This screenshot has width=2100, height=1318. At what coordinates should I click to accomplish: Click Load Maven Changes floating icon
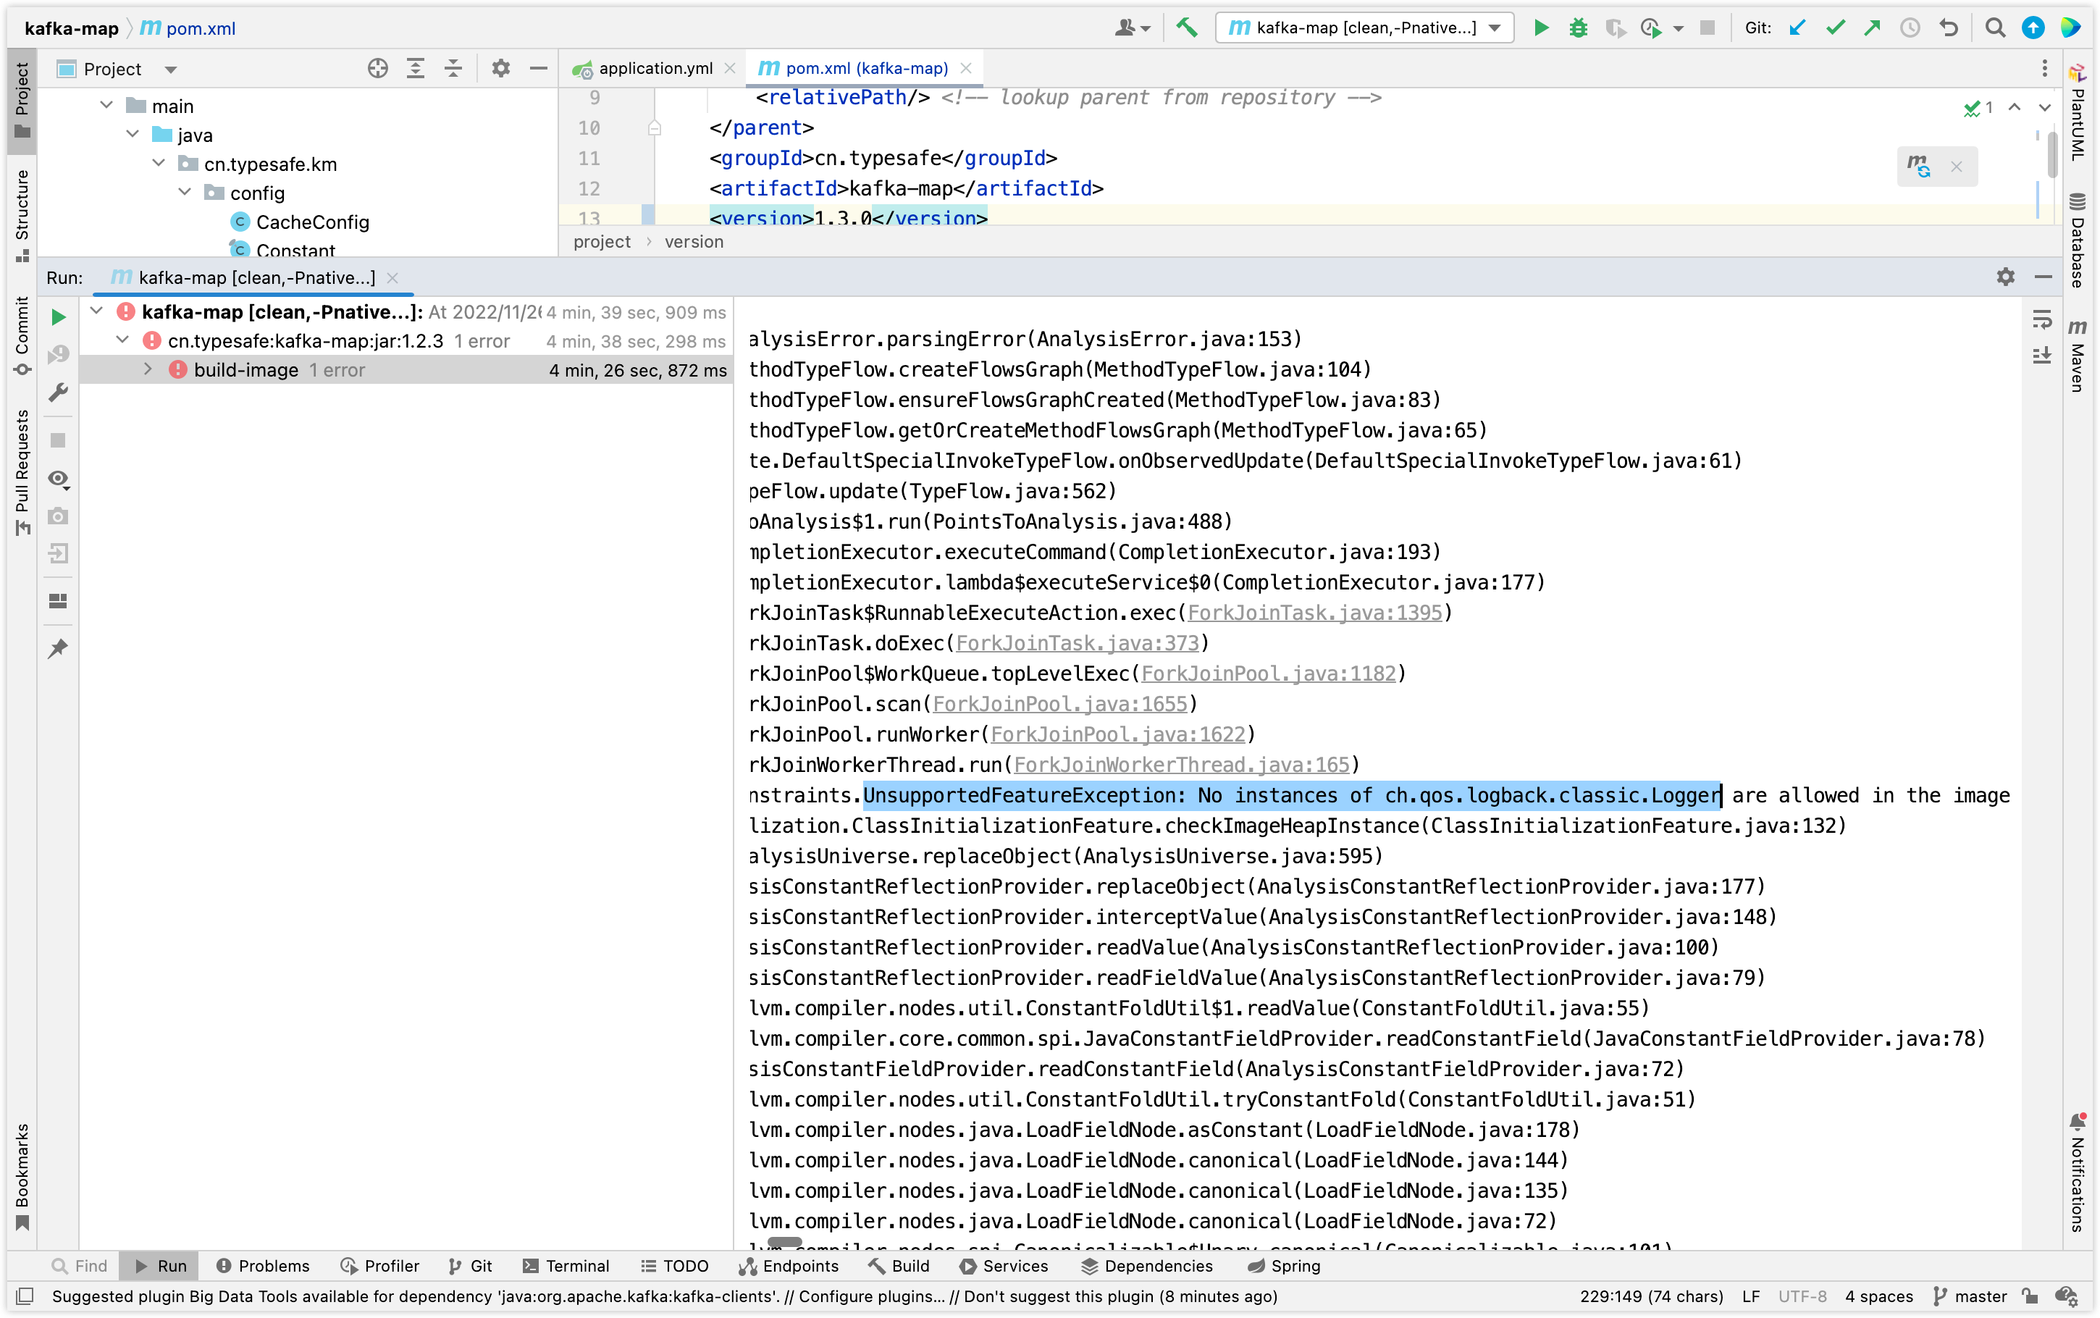(1918, 166)
